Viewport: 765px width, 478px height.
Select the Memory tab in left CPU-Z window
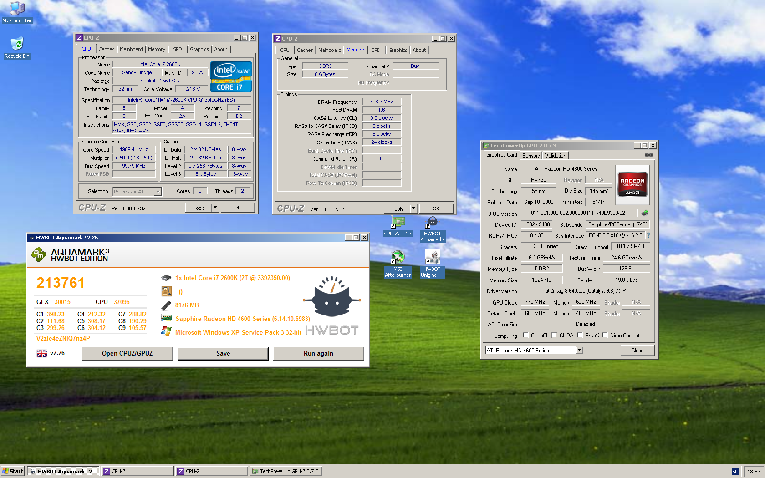(157, 49)
